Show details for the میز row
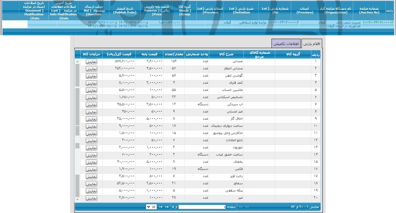Screen dimensions: 396x213 [91, 198]
